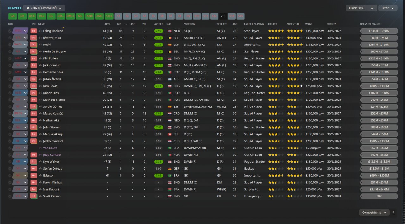
Task: Click Yan Couto's Out On Loan status
Action: point(253,148)
